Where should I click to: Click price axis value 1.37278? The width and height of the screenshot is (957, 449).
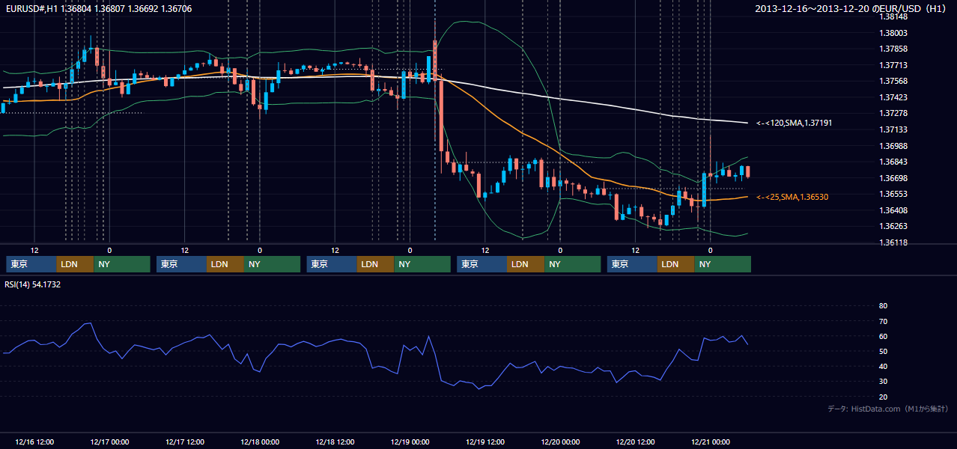[893, 114]
